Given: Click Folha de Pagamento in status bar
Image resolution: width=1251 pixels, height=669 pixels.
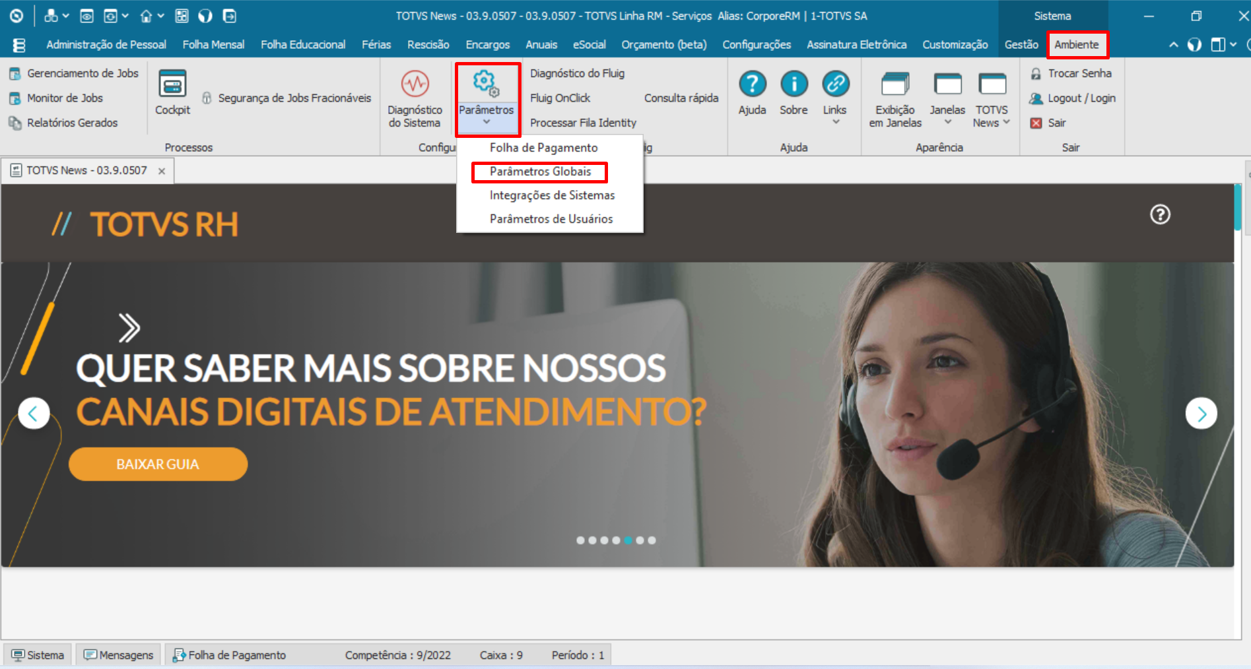Looking at the screenshot, I should coord(230,655).
